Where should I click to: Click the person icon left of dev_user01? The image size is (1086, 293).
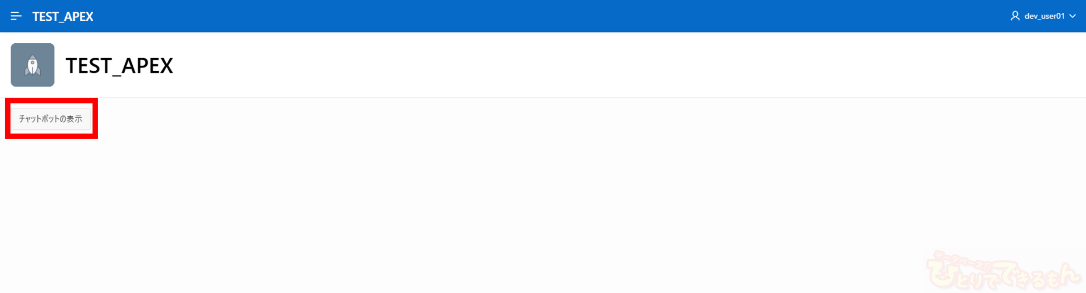(x=1015, y=16)
